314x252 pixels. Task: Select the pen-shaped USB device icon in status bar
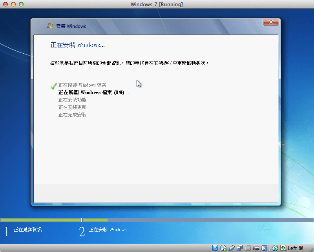tap(232, 248)
